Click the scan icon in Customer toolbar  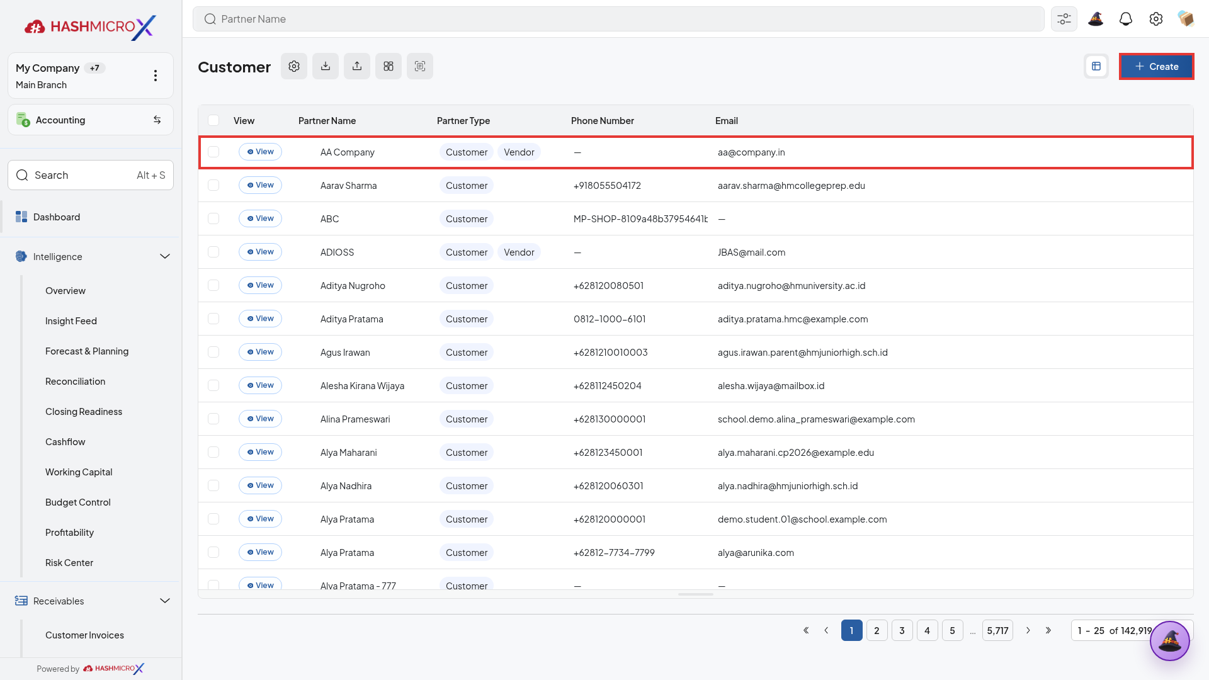click(420, 66)
